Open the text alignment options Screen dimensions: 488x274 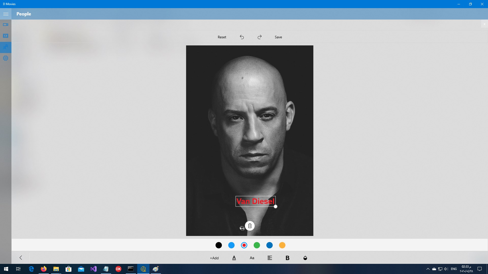270,258
